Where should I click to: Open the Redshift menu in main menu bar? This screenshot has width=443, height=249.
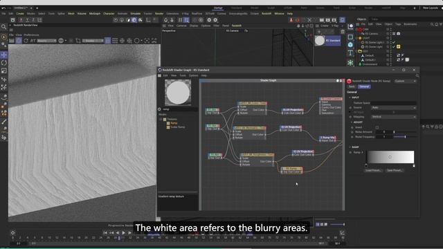click(266, 14)
